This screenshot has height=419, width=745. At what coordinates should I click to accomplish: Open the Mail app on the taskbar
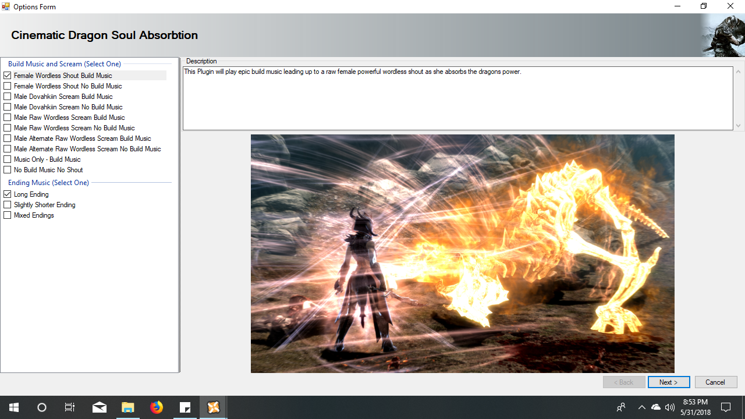point(99,407)
